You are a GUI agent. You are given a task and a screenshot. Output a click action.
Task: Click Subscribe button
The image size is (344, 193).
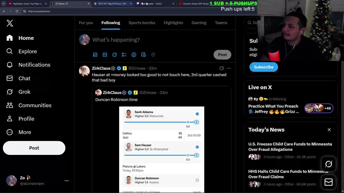click(264, 67)
